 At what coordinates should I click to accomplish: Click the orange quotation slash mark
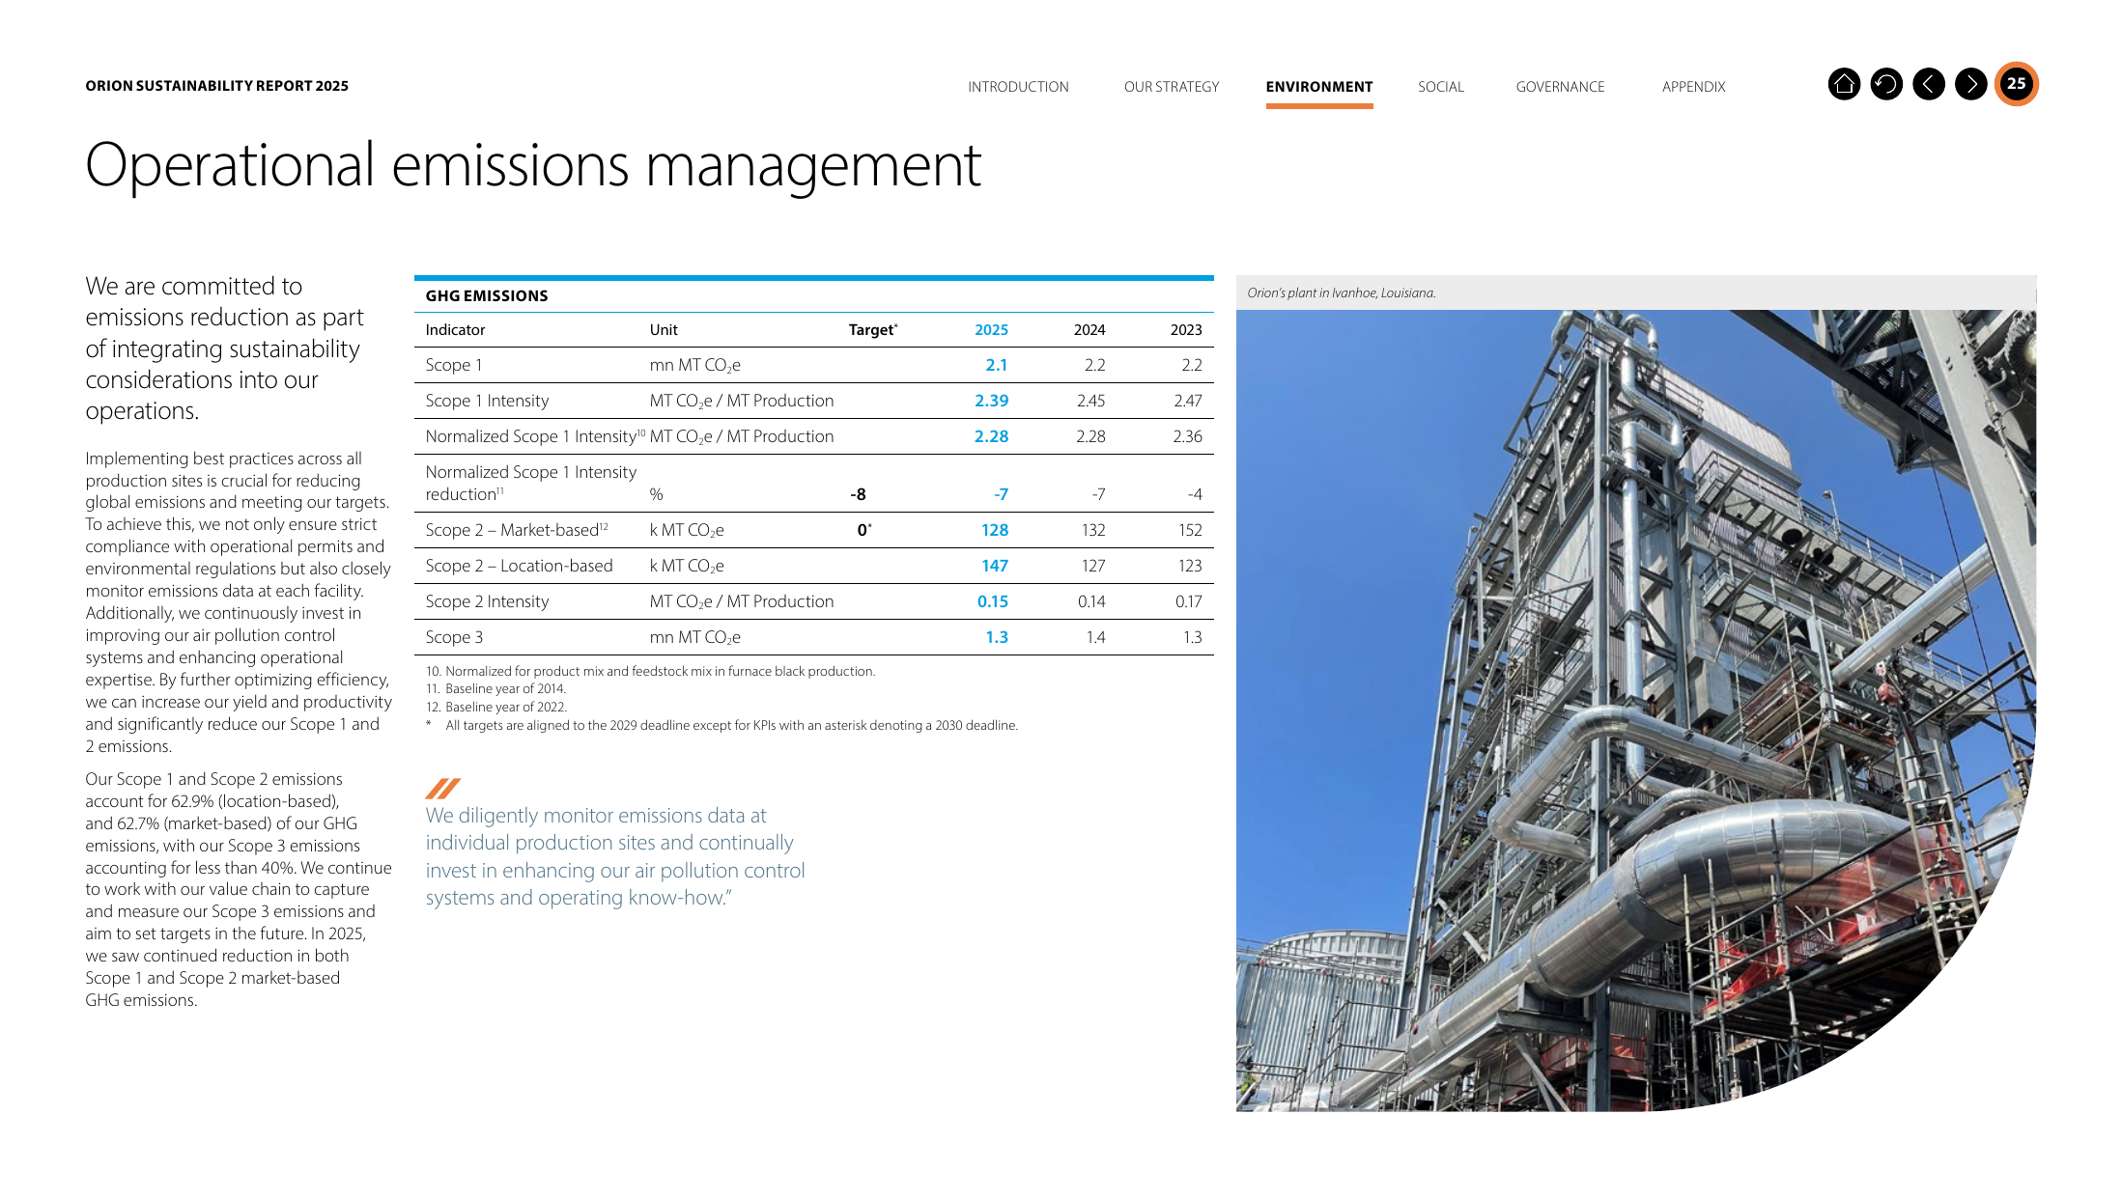click(x=443, y=789)
